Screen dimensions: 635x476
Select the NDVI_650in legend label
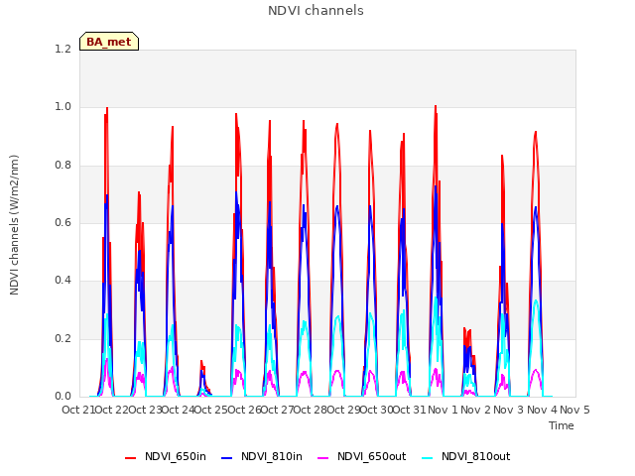pos(176,456)
